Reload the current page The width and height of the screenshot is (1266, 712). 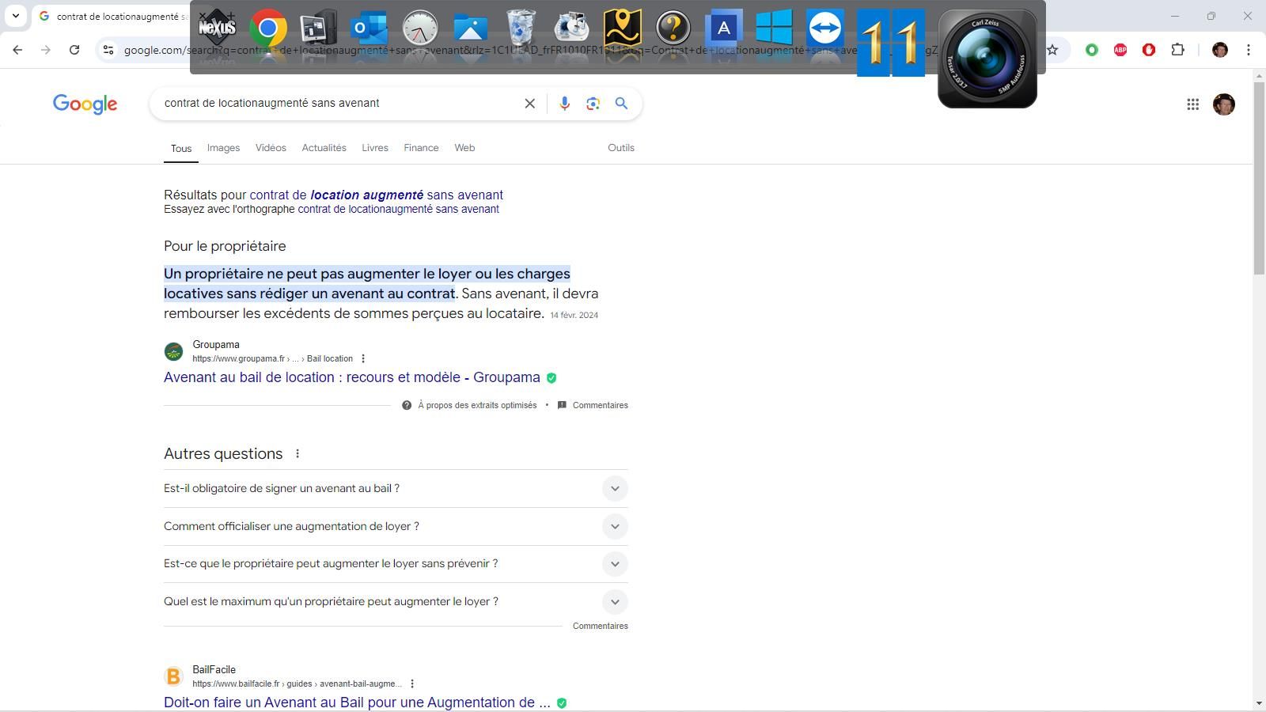pos(74,50)
